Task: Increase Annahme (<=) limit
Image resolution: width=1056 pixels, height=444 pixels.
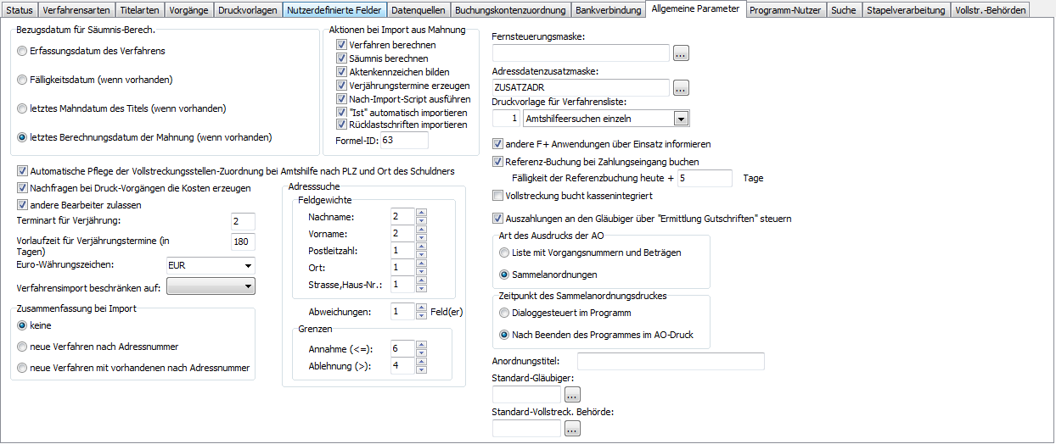Action: click(x=420, y=344)
